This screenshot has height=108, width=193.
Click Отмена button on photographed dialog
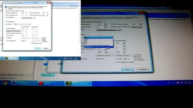point(143,69)
